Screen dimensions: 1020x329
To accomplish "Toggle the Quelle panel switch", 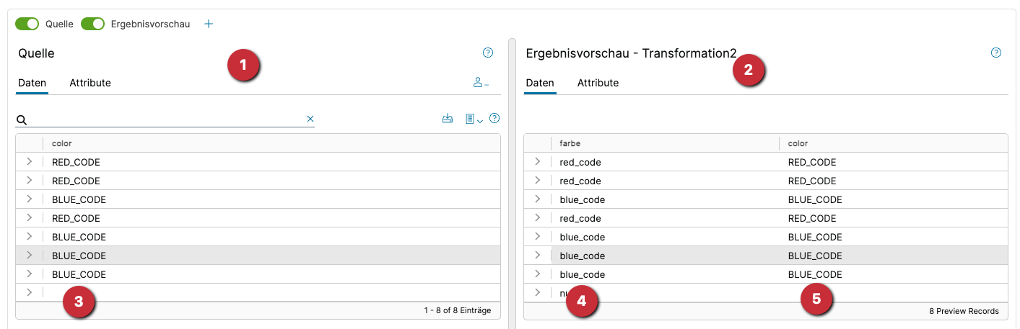I will pyautogui.click(x=27, y=24).
